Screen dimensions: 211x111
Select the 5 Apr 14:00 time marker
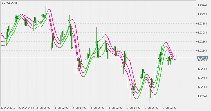tap(133, 108)
